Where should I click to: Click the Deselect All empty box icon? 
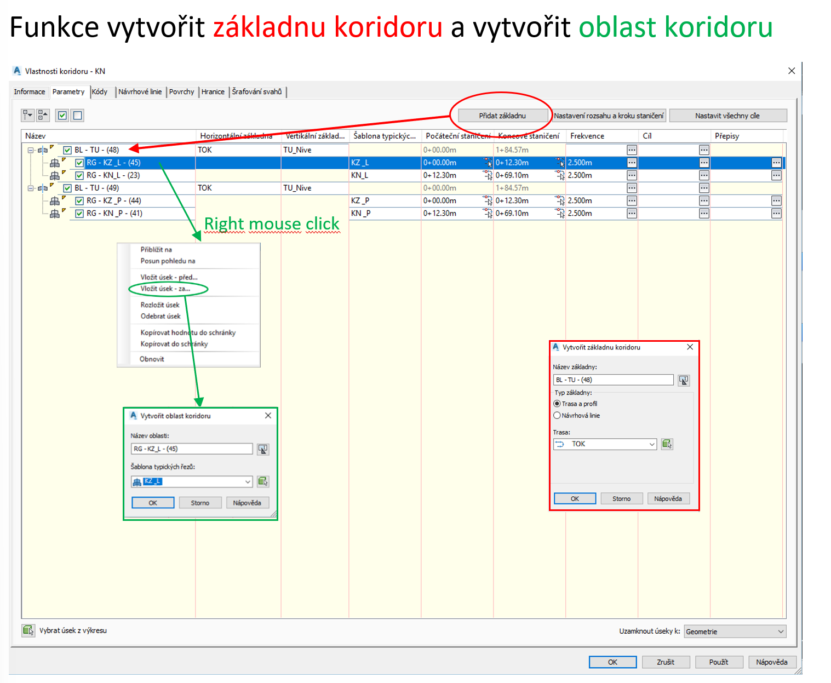78,116
